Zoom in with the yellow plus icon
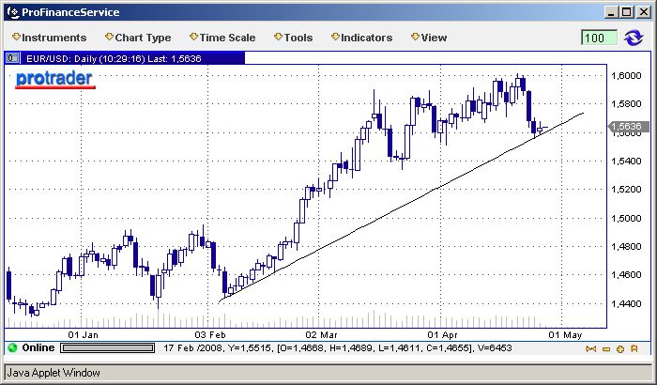 [620, 348]
